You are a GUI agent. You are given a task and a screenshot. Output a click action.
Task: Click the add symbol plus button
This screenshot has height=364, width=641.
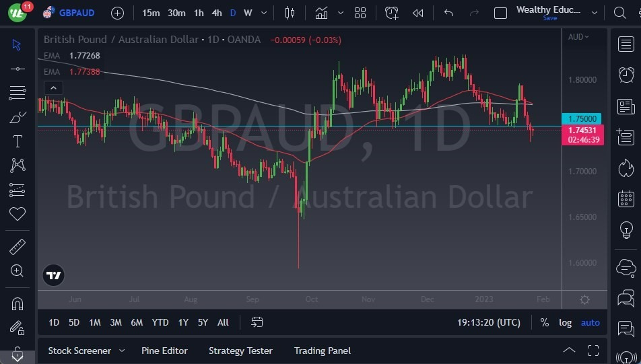coord(117,13)
